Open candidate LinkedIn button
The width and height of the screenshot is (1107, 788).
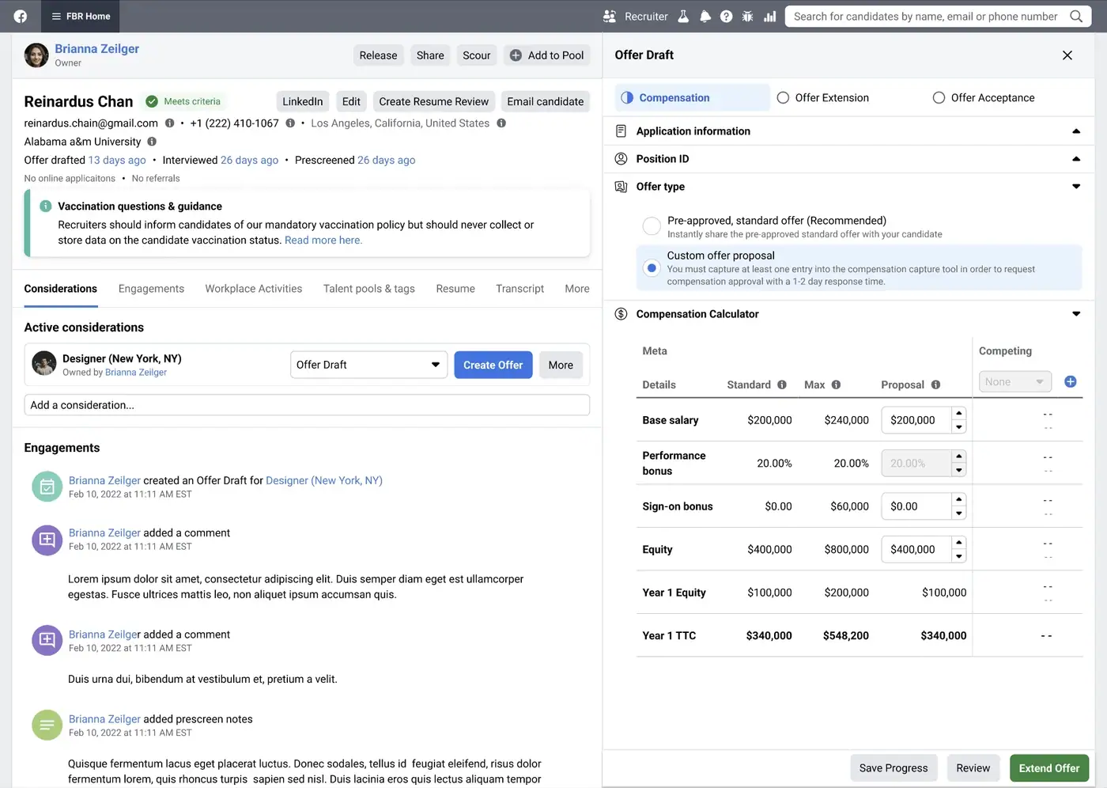[x=303, y=101]
